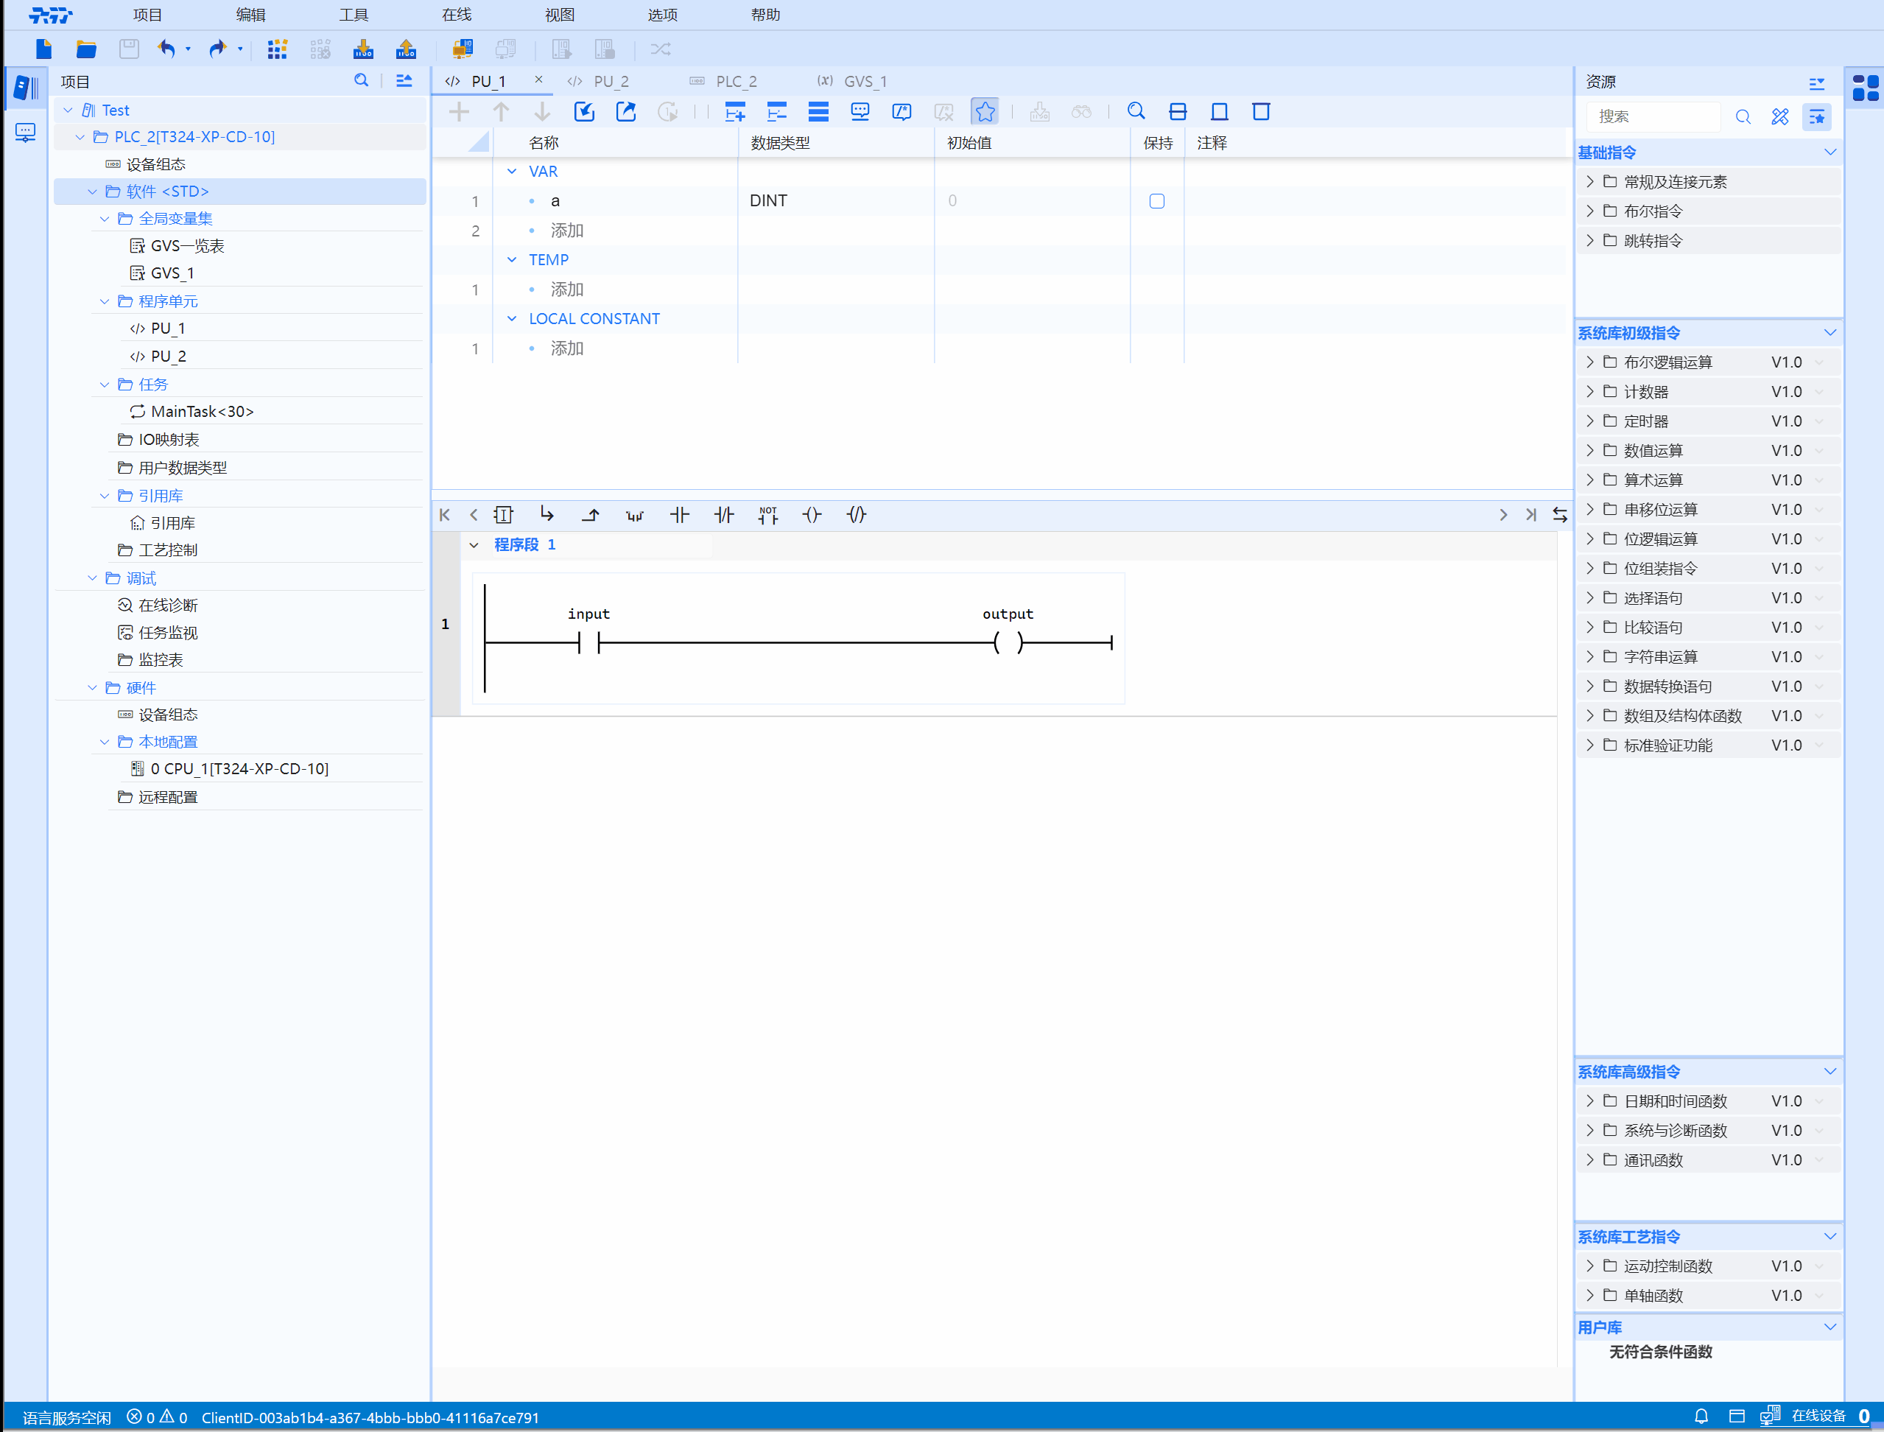Click the magnifier search icon in variable toolbar

click(1136, 112)
